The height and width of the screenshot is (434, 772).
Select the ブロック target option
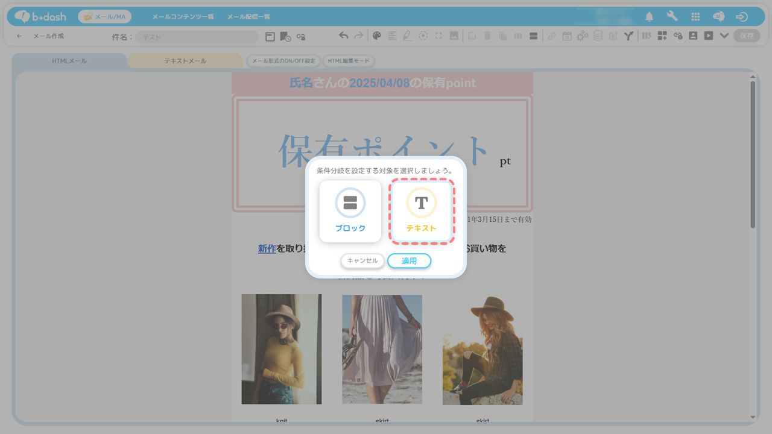350,212
